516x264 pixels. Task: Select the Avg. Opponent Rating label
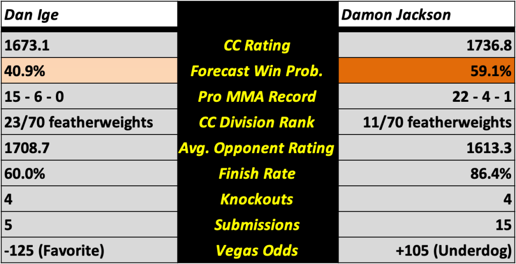pos(257,148)
